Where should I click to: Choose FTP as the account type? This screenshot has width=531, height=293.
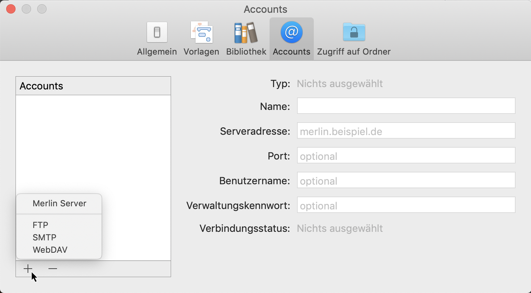pyautogui.click(x=41, y=225)
